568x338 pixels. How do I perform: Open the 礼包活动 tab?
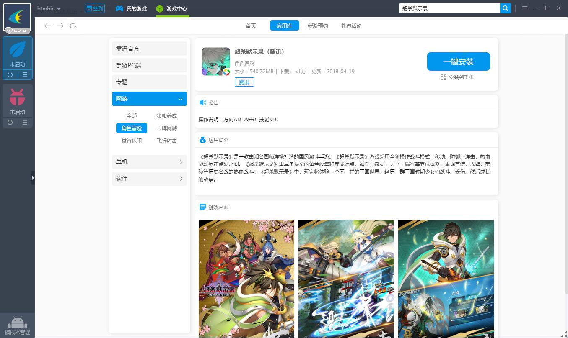(351, 26)
